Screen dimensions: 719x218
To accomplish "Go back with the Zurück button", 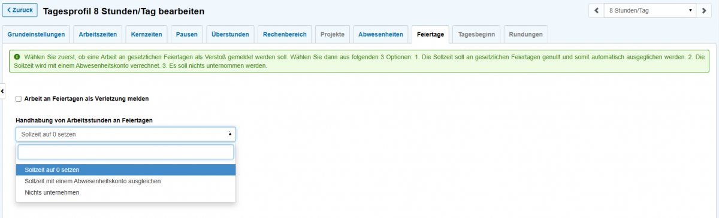I will pos(20,10).
